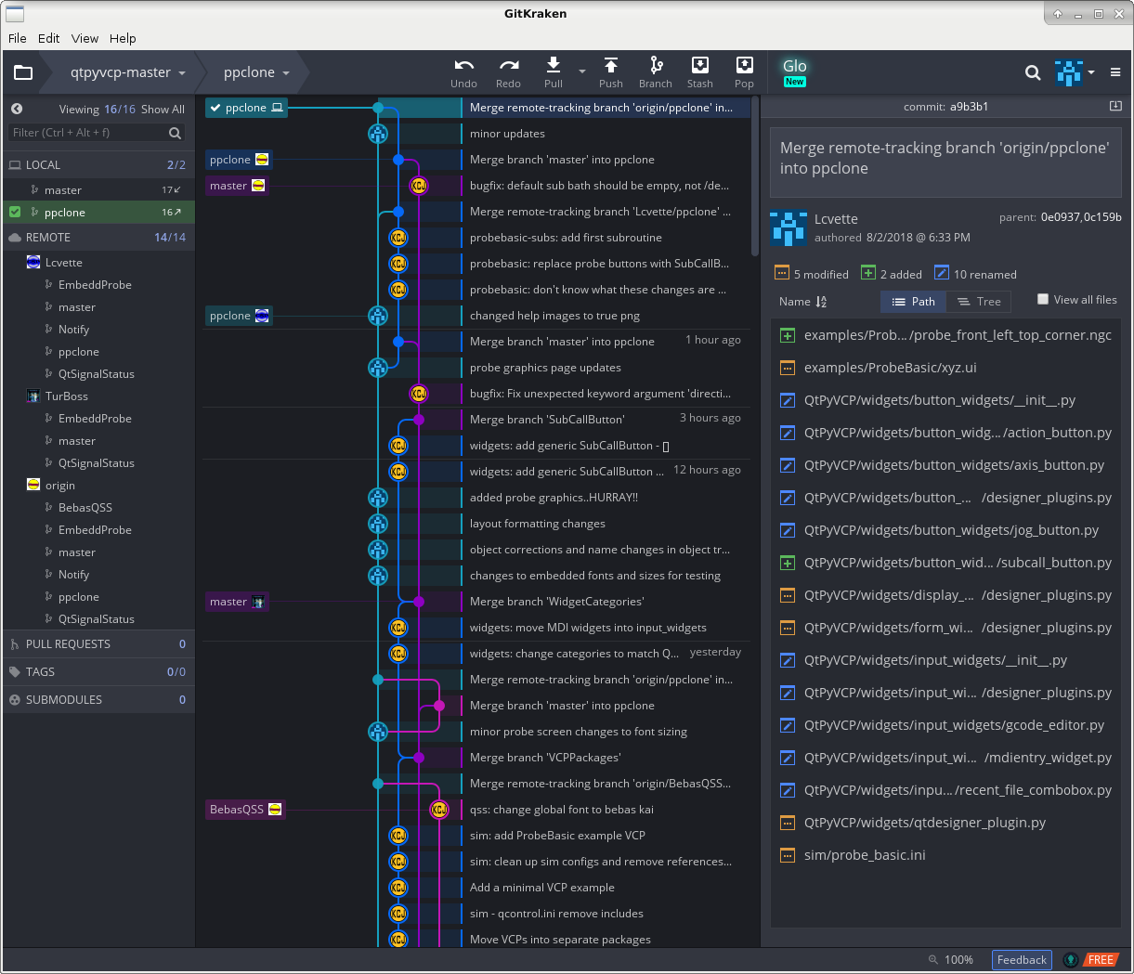Click the '5 modified' file count
This screenshot has height=974, width=1134.
pyautogui.click(x=812, y=274)
